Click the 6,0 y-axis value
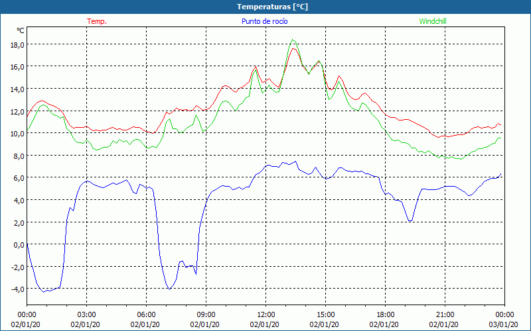Viewport: 531px width, 331px height. pyautogui.click(x=19, y=178)
